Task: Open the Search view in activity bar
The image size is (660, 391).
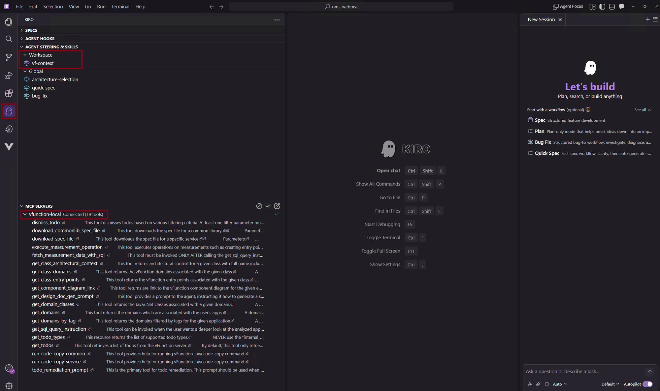Action: click(9, 39)
